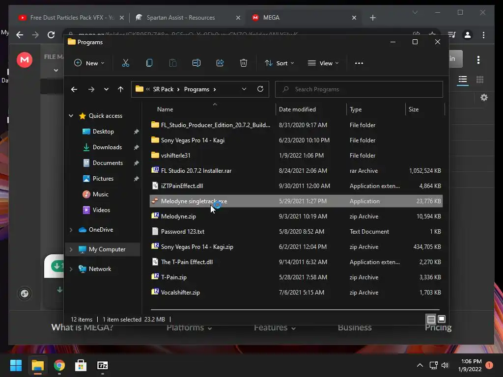This screenshot has width=503, height=377.
Task: Click the Rename icon in the toolbar
Action: [196, 63]
